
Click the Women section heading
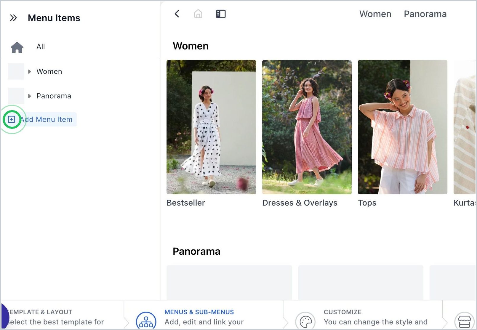tap(191, 46)
